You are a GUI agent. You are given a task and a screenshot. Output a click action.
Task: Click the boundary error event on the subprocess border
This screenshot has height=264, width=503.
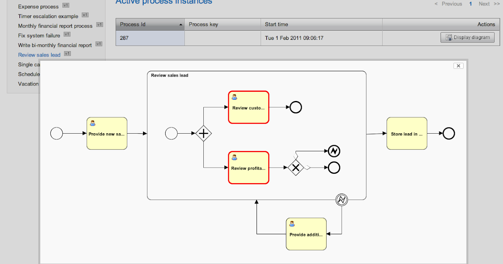341,199
